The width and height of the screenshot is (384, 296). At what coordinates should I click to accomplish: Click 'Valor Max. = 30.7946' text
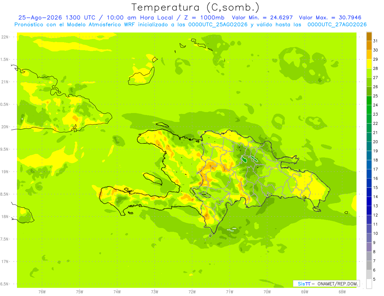[330, 18]
